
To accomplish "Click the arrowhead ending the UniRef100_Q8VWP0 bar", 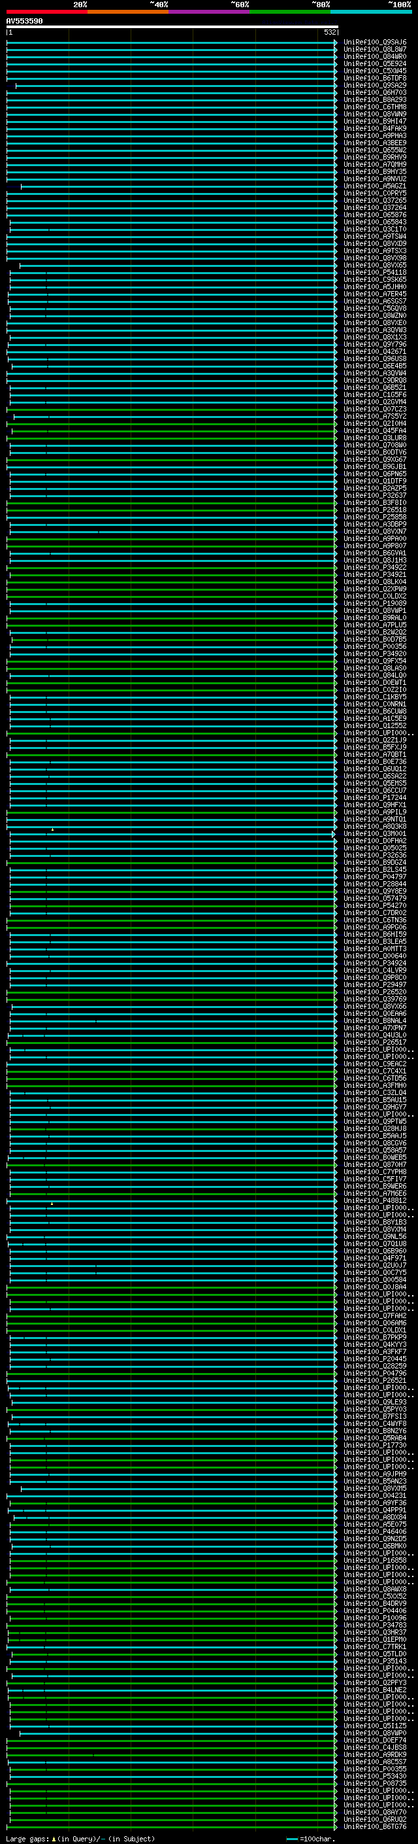I will (336, 1732).
